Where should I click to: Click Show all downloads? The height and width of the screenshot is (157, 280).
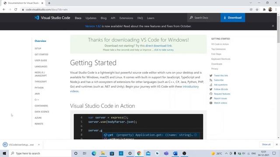[x=266, y=144]
